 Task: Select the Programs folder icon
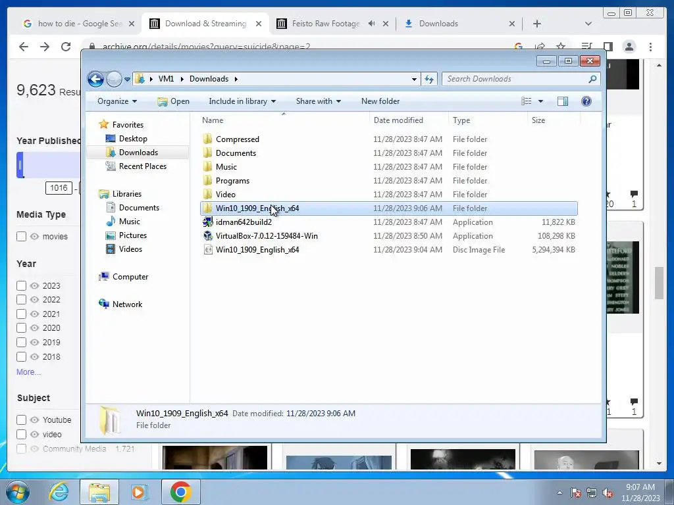click(207, 180)
